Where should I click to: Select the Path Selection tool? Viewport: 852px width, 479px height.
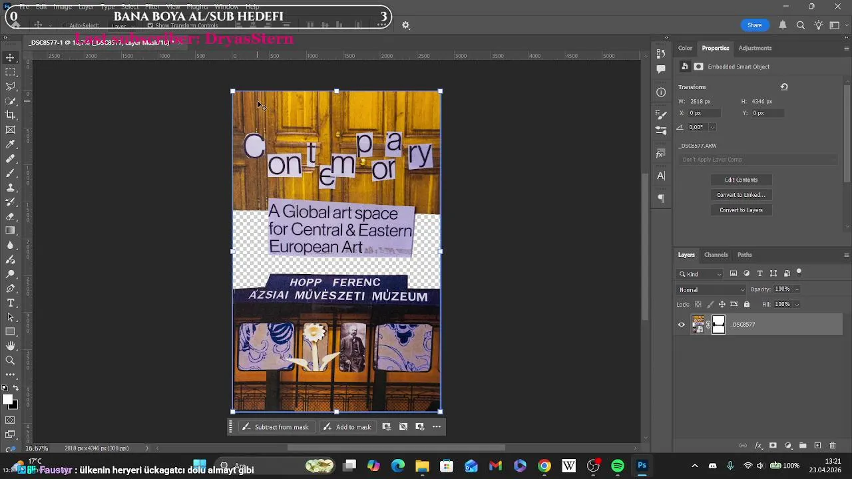(x=10, y=317)
